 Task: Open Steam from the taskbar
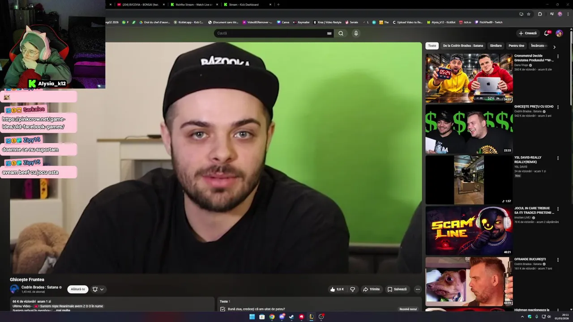click(291, 317)
